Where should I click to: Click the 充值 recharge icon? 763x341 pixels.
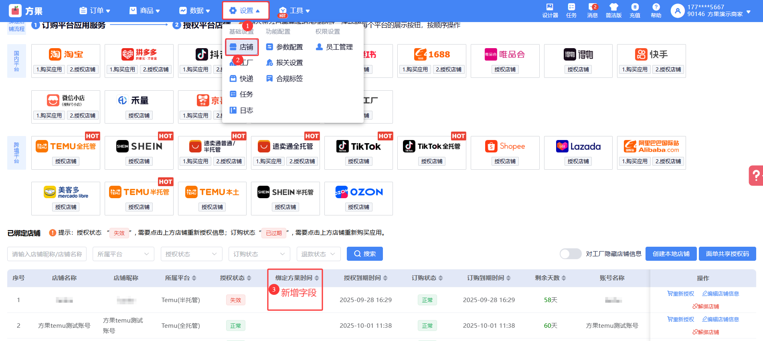click(635, 7)
